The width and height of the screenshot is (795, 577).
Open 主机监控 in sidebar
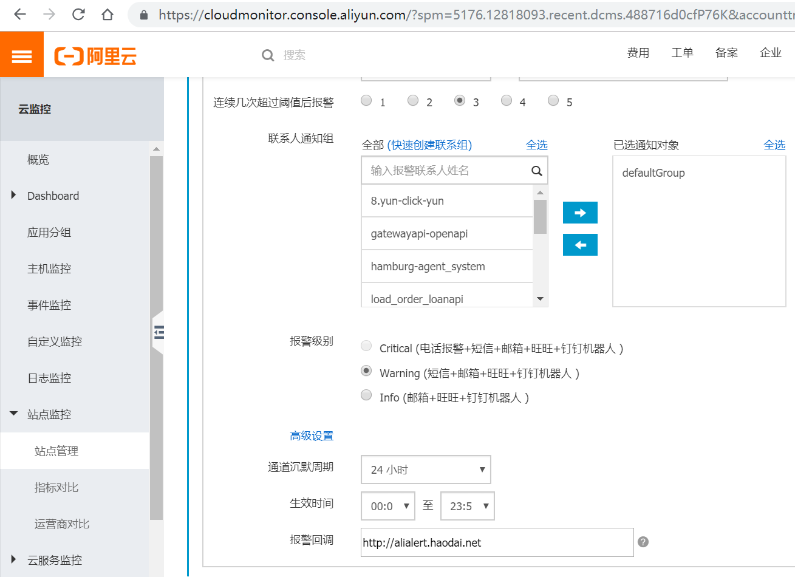click(49, 268)
